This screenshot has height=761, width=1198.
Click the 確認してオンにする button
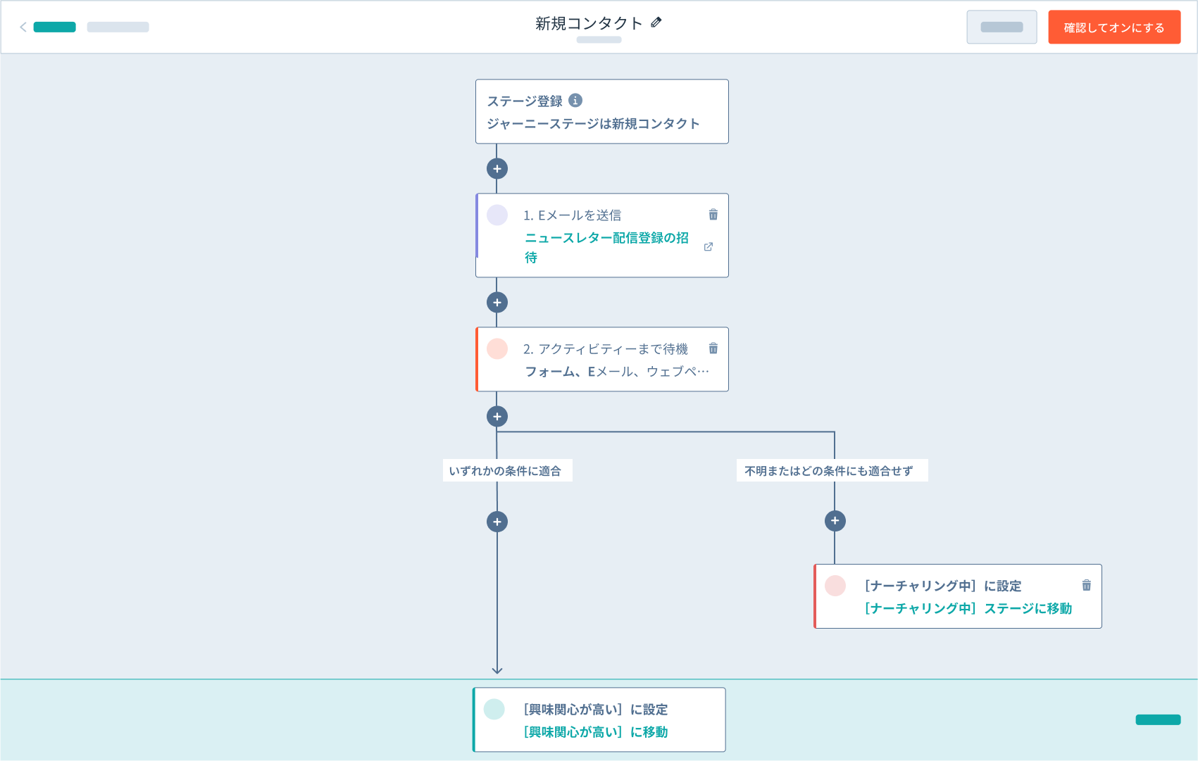point(1113,27)
